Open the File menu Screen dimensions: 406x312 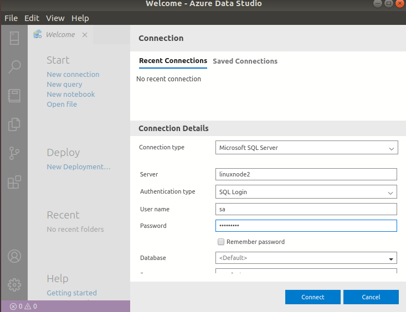[11, 18]
